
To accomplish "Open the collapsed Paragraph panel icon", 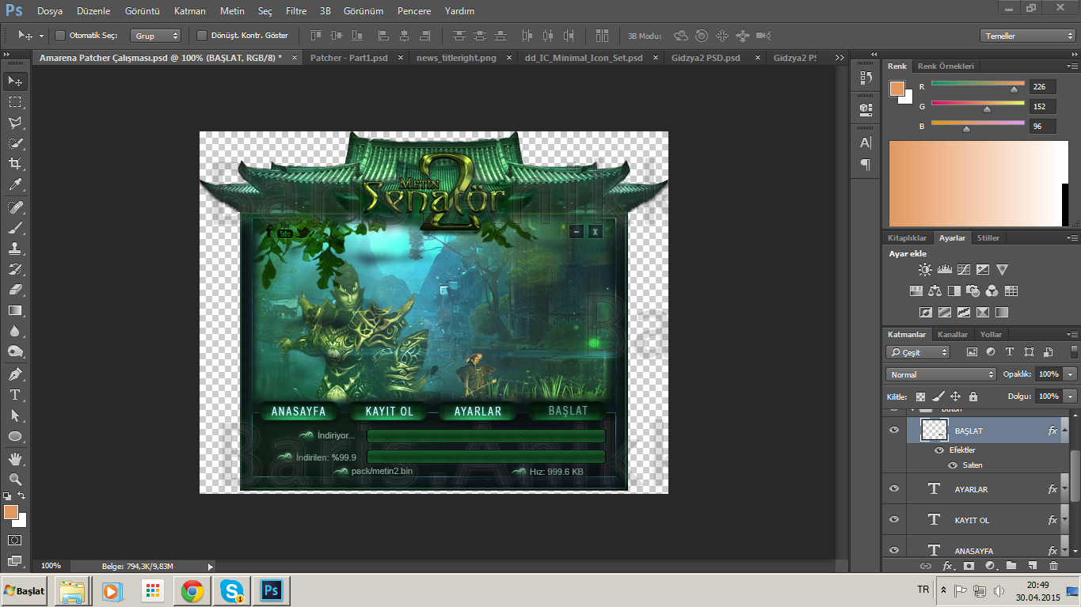I will point(866,165).
